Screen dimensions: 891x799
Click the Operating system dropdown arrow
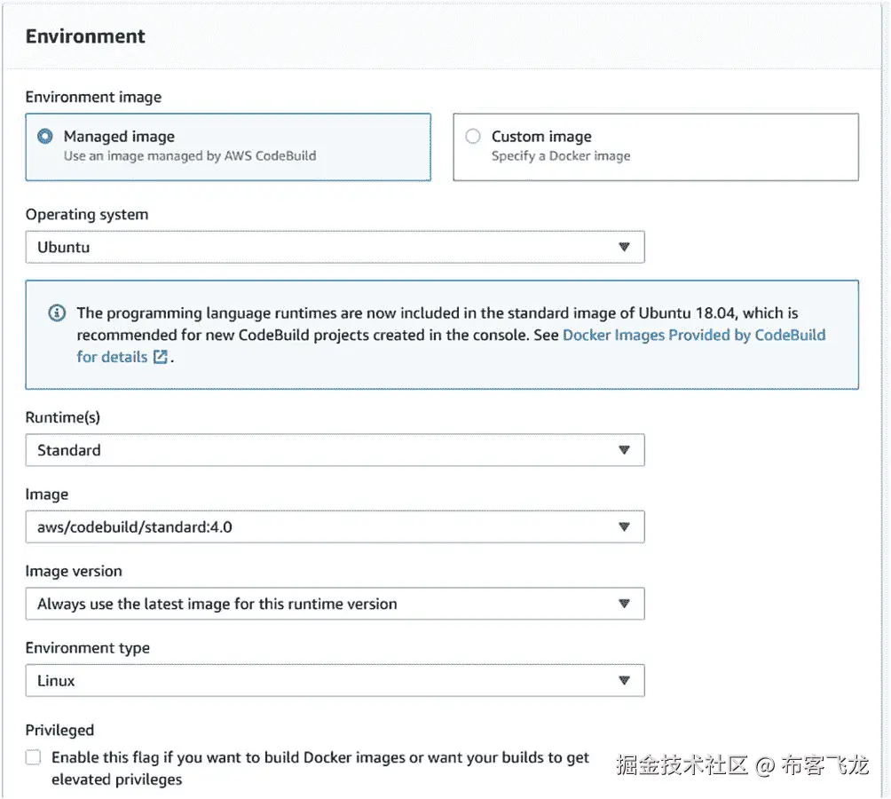(x=624, y=247)
